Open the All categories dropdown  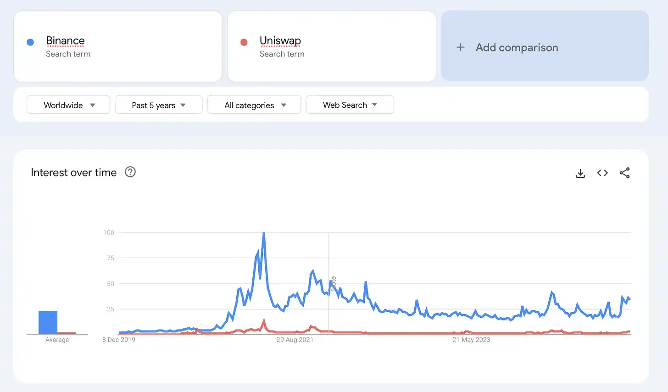click(x=254, y=105)
